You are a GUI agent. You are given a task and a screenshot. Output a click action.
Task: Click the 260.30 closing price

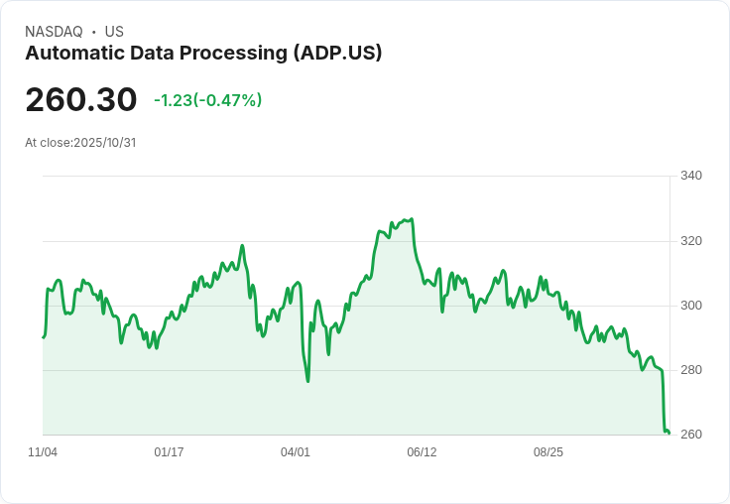pyautogui.click(x=81, y=100)
